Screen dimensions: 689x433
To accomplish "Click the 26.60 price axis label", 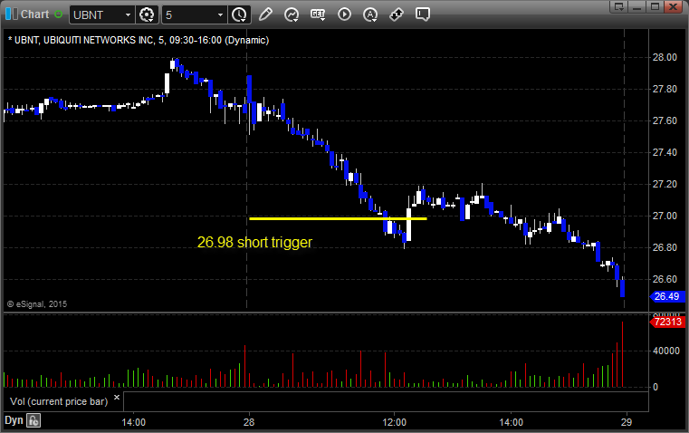I will [x=665, y=279].
